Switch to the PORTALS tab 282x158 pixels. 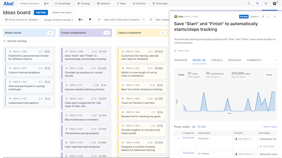pos(217,60)
